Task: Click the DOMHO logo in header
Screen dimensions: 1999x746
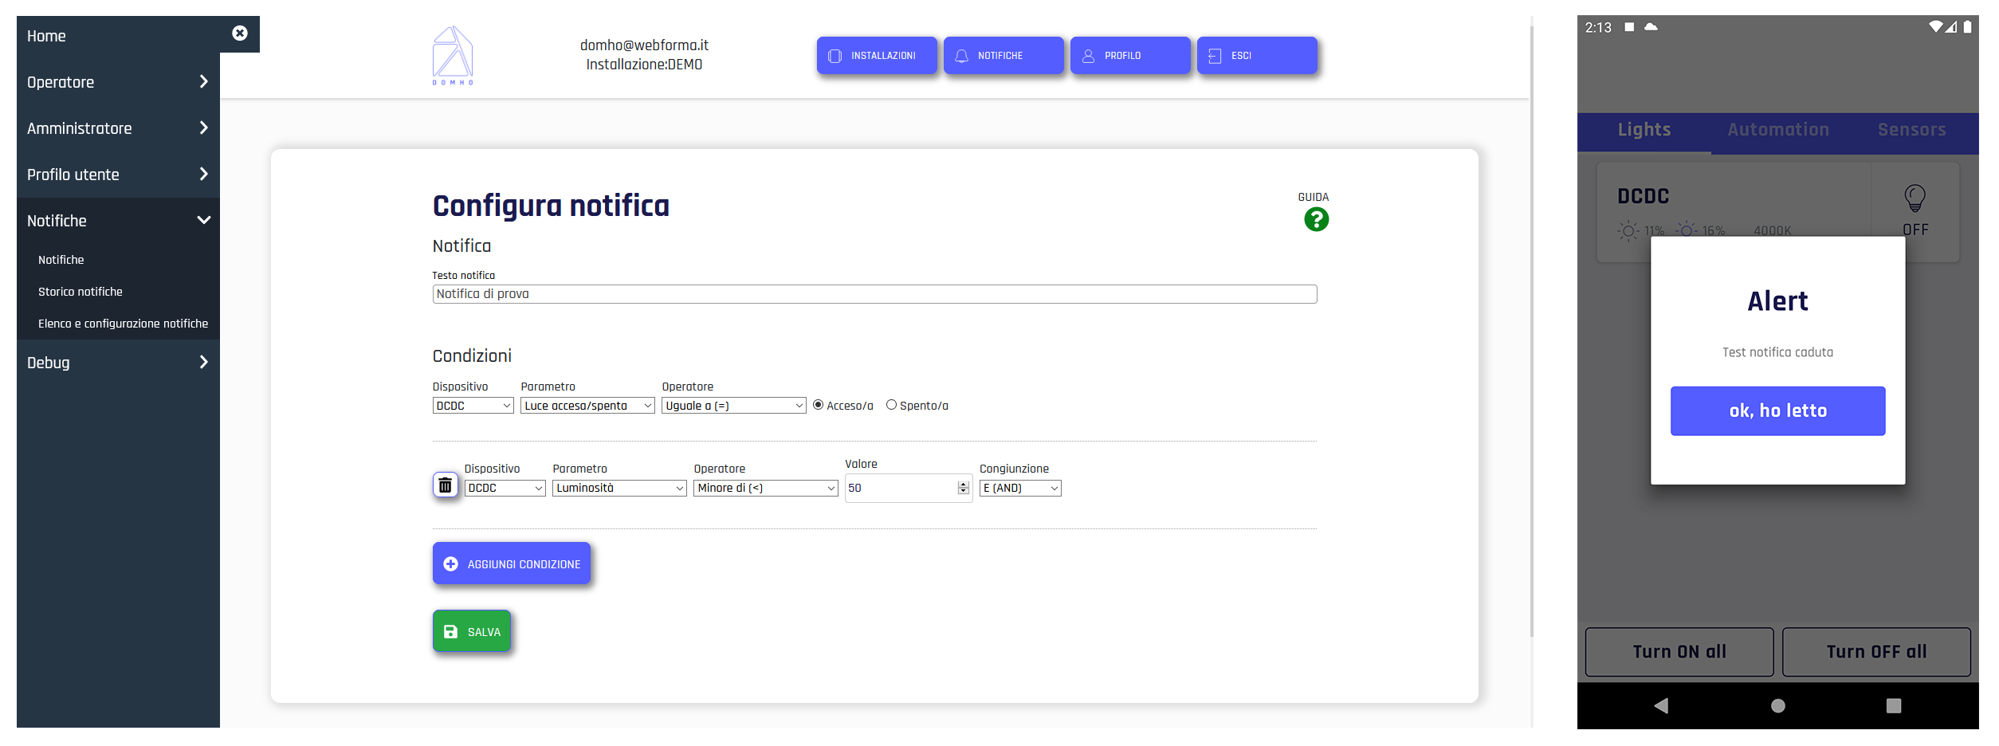Action: coord(453,55)
